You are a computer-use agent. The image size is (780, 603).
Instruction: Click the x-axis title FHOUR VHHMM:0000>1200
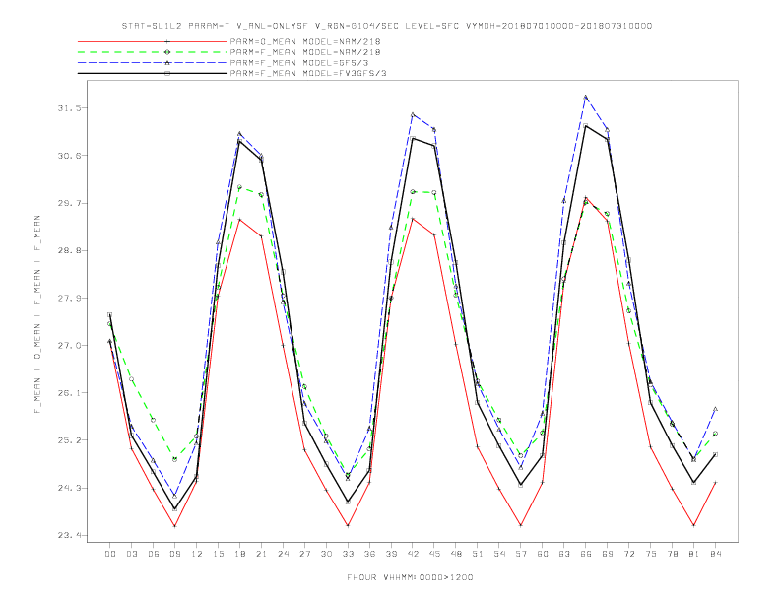pyautogui.click(x=410, y=577)
